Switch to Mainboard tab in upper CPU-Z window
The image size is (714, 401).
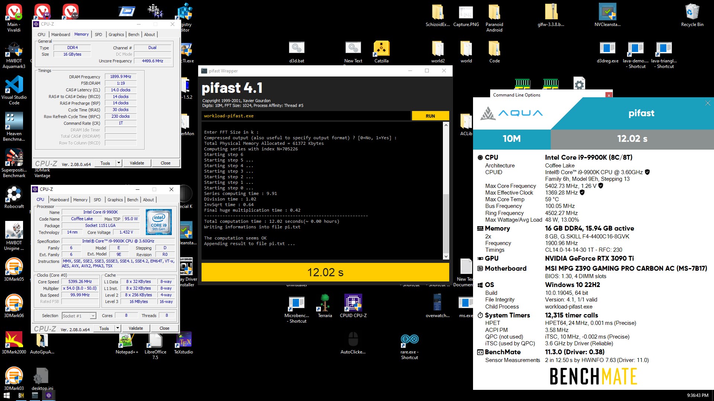(61, 35)
